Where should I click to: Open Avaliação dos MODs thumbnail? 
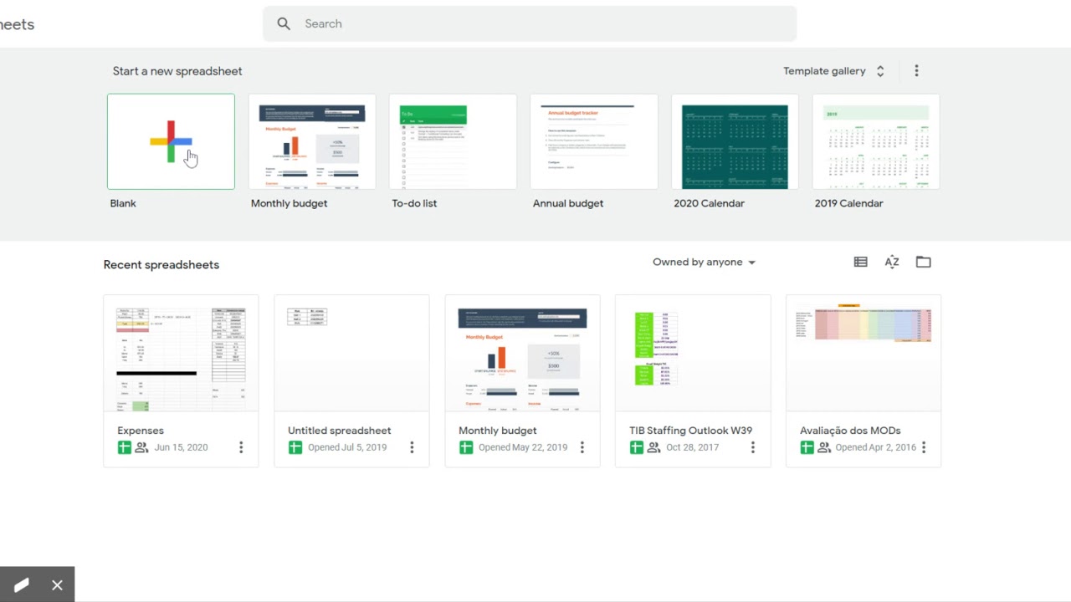(x=863, y=354)
